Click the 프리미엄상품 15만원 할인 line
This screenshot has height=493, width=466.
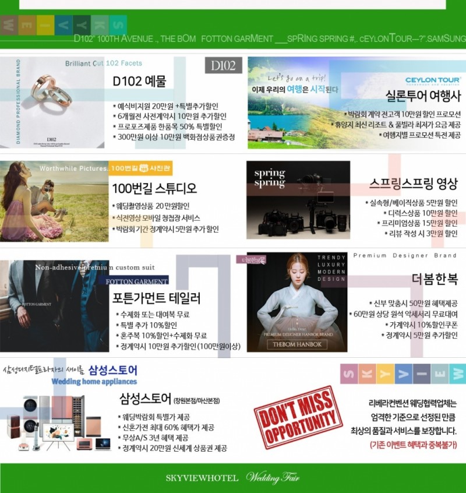pos(417,223)
